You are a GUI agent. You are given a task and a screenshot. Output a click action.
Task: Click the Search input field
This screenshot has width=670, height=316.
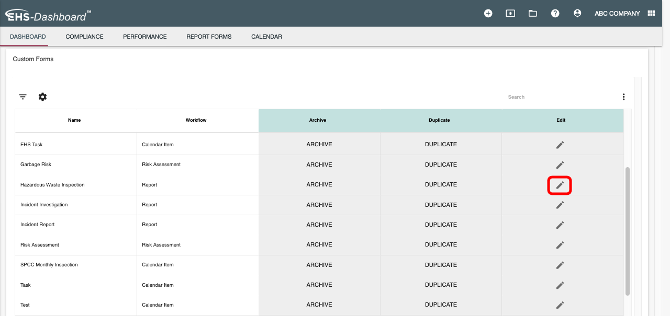tap(544, 97)
